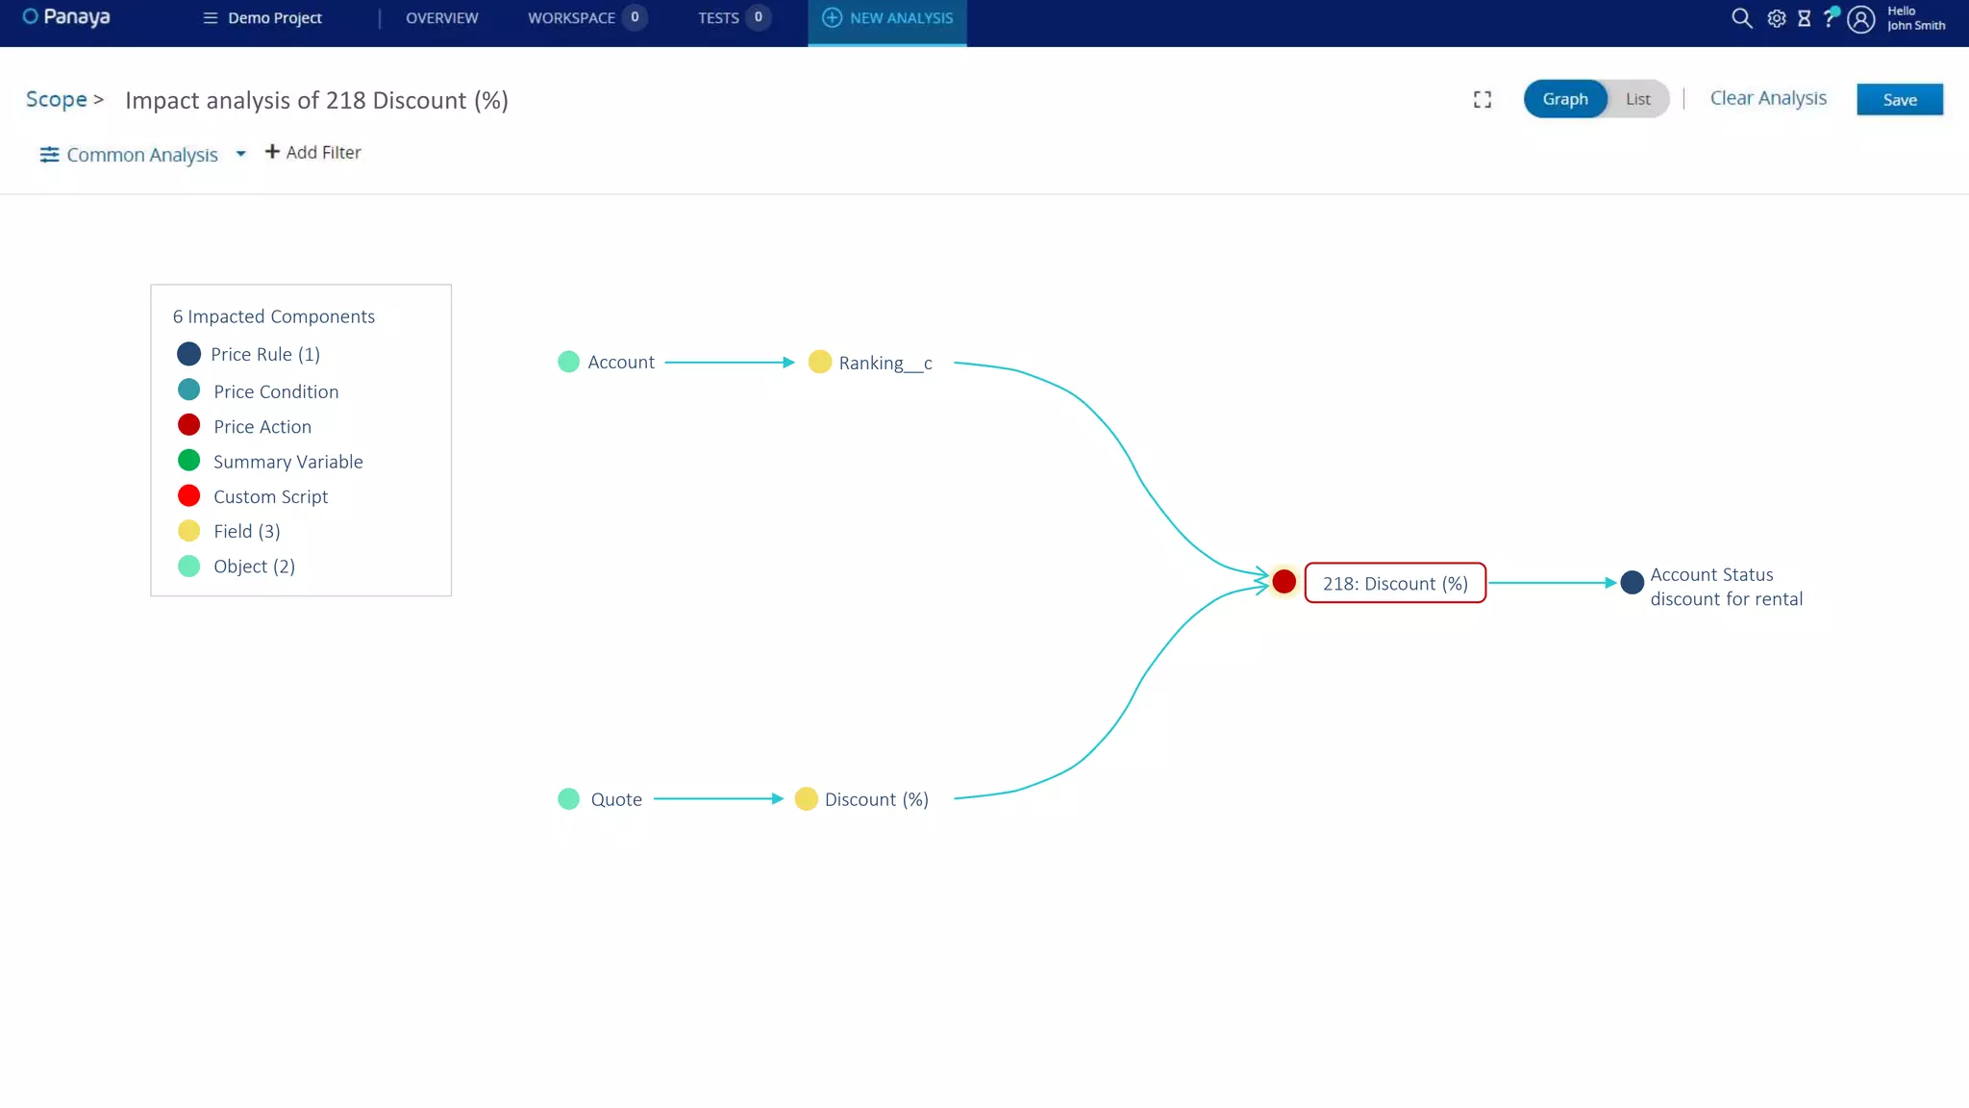The image size is (1969, 1108).
Task: Click the search magnifier icon
Action: (1741, 18)
